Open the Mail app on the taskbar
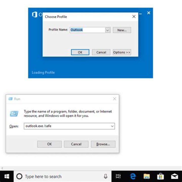 coord(174,176)
